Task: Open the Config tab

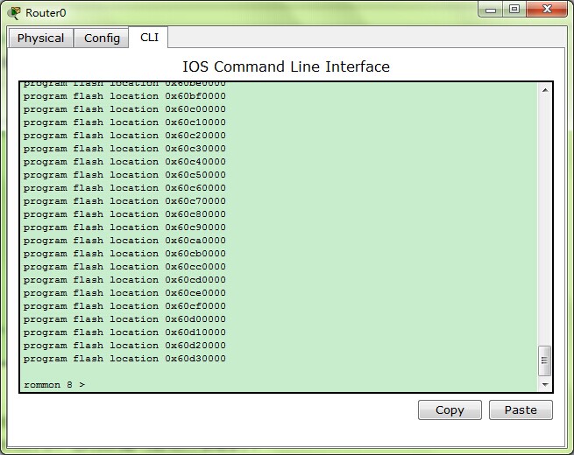Action: click(x=102, y=38)
